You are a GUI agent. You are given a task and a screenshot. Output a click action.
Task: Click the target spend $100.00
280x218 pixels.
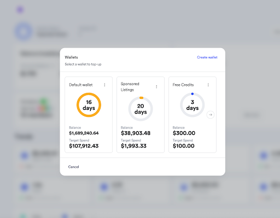pyautogui.click(x=184, y=146)
